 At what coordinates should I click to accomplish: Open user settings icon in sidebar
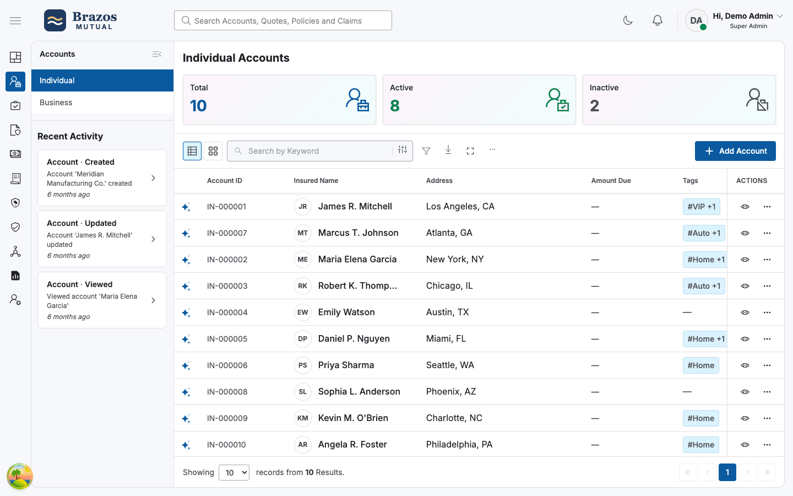tap(15, 300)
